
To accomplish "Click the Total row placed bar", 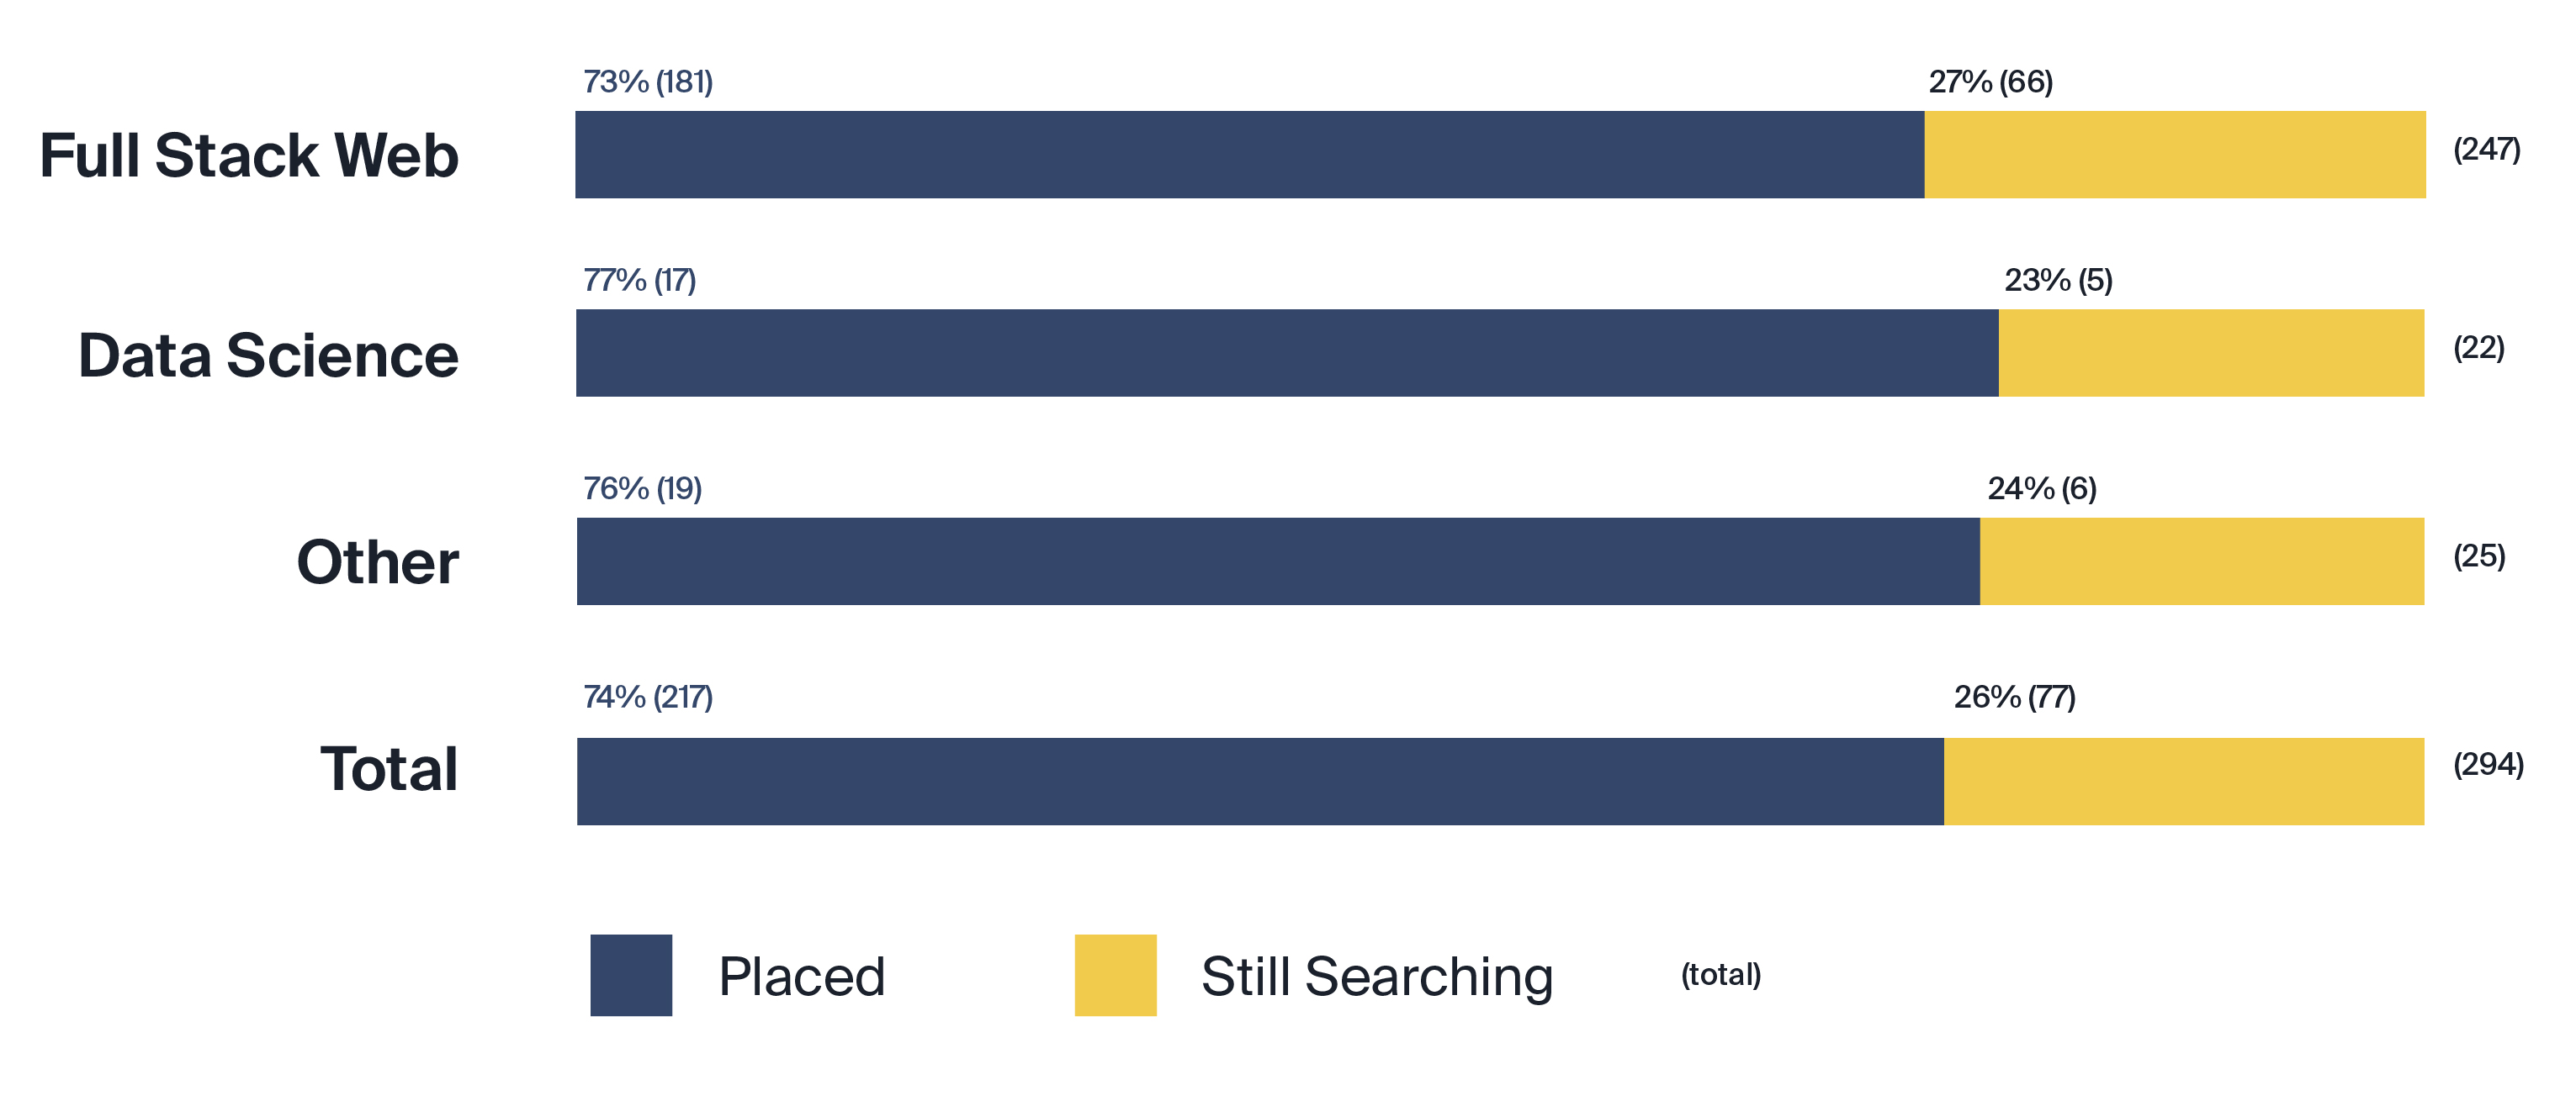I will tap(1260, 782).
